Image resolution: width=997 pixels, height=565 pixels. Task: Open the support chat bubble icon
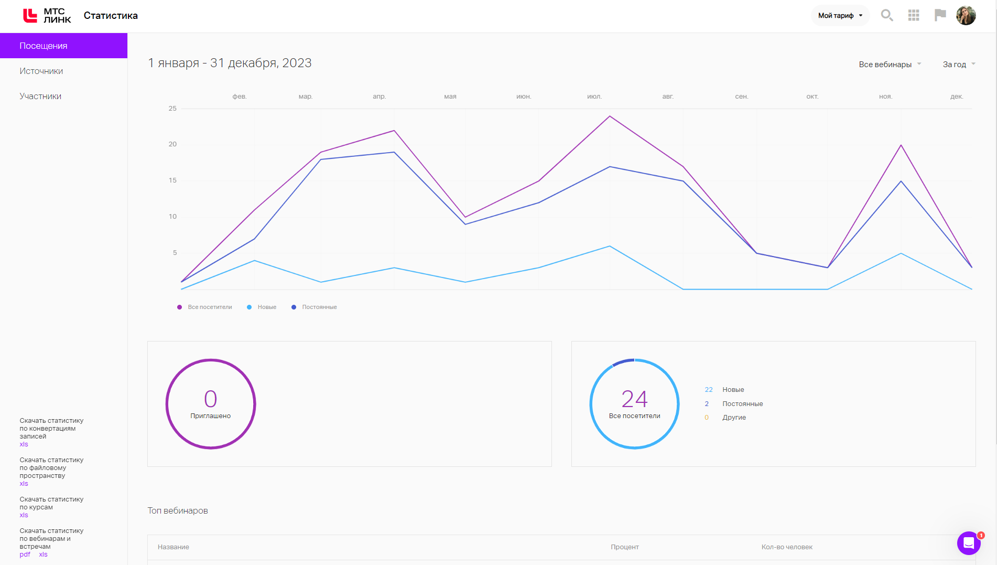[968, 543]
